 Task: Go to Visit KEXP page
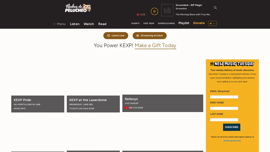pos(149,23)
